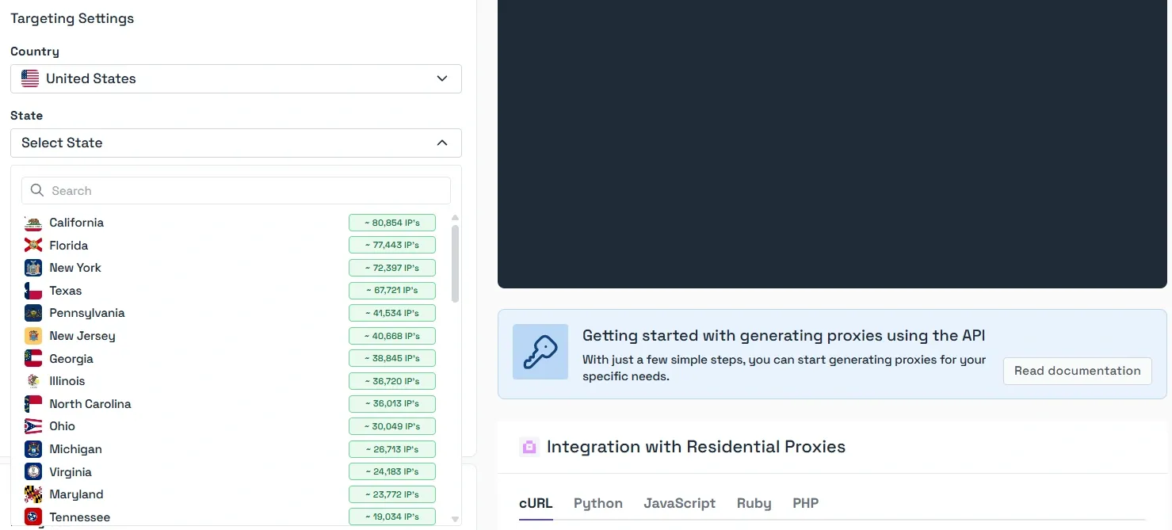The image size is (1172, 530).
Task: Click the key icon in API banner
Action: [540, 352]
